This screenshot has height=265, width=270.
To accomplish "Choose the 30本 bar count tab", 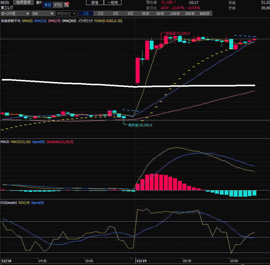I will [x=145, y=14].
